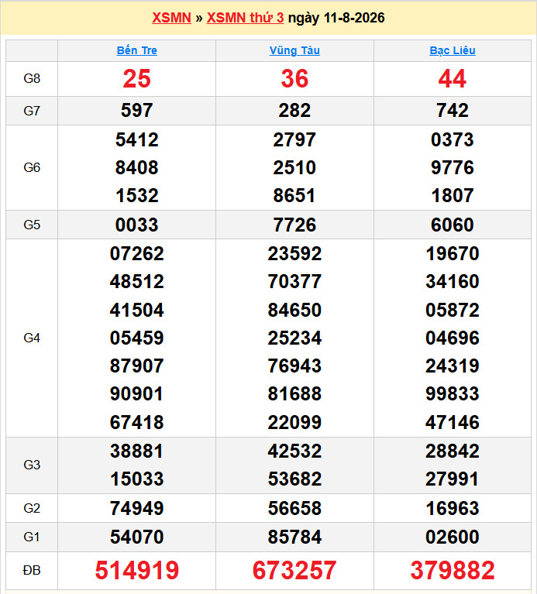The height and width of the screenshot is (594, 537).
Task: Select the G2 row label
Action: click(32, 508)
